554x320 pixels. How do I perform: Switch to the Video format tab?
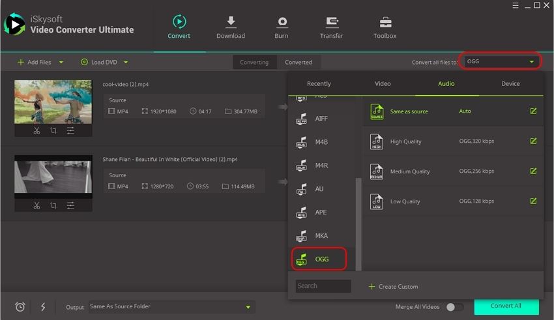point(383,83)
